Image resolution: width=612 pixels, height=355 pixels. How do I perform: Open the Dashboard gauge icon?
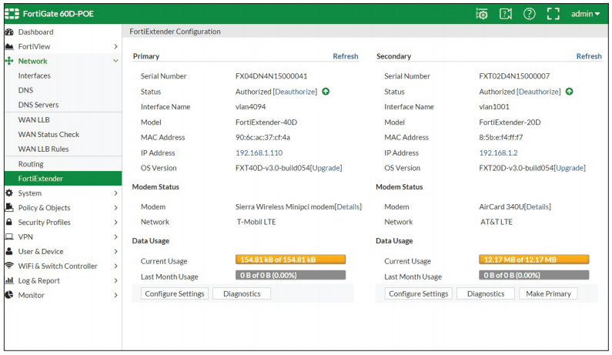coord(9,32)
